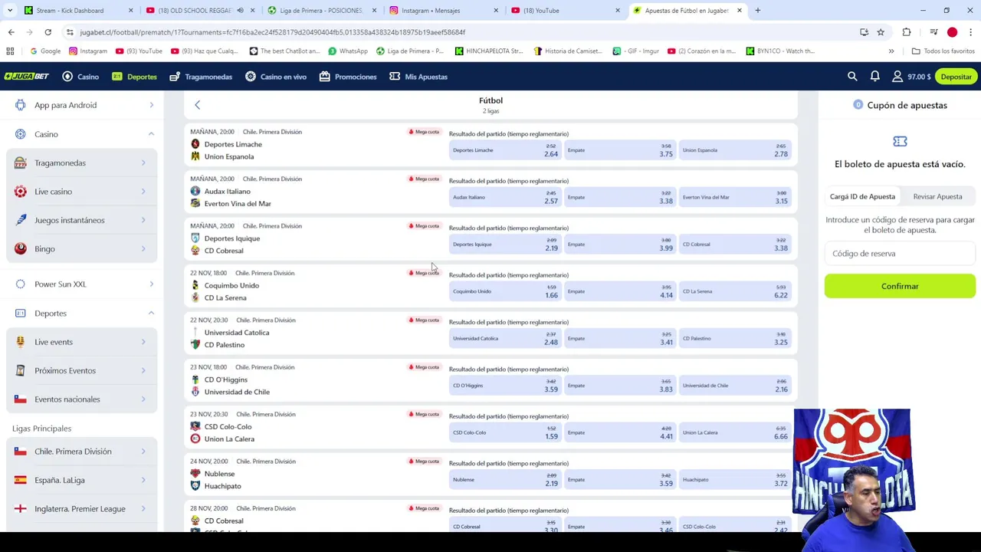The width and height of the screenshot is (981, 552).
Task: Click the Juegos instantáneos icon
Action: pyautogui.click(x=20, y=220)
